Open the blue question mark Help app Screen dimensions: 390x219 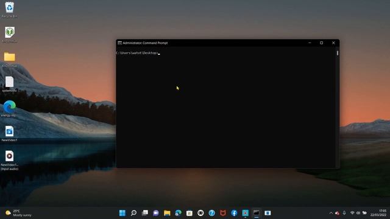point(211,213)
